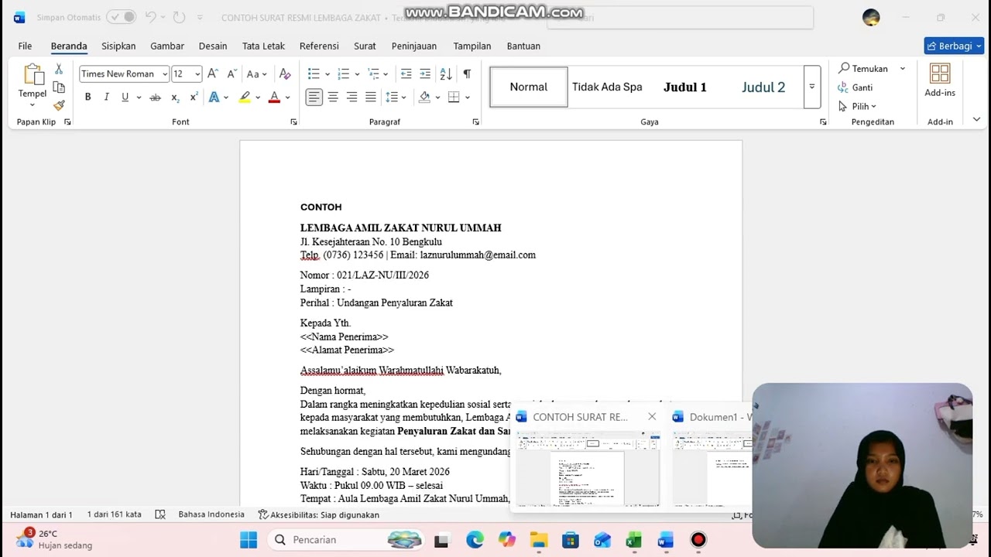
Task: Click Bahasa Indonesia language indicator
Action: 211,514
